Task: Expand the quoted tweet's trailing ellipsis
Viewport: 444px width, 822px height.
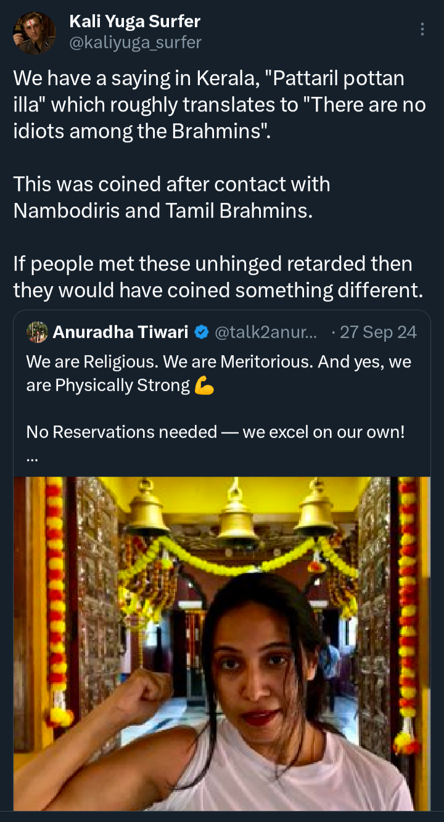Action: [x=31, y=459]
